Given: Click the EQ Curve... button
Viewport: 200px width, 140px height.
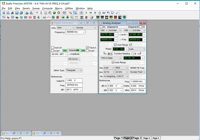Looking at the screenshot, I should click(74, 59).
